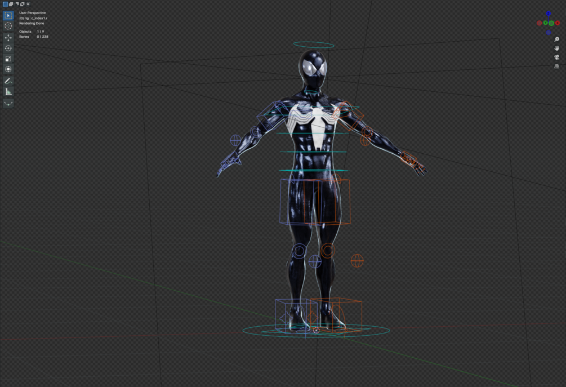This screenshot has width=566, height=387.
Task: Set selection mode to intersect
Action: [28, 5]
